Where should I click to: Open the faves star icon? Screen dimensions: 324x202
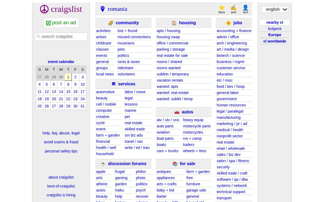pyautogui.click(x=222, y=8)
